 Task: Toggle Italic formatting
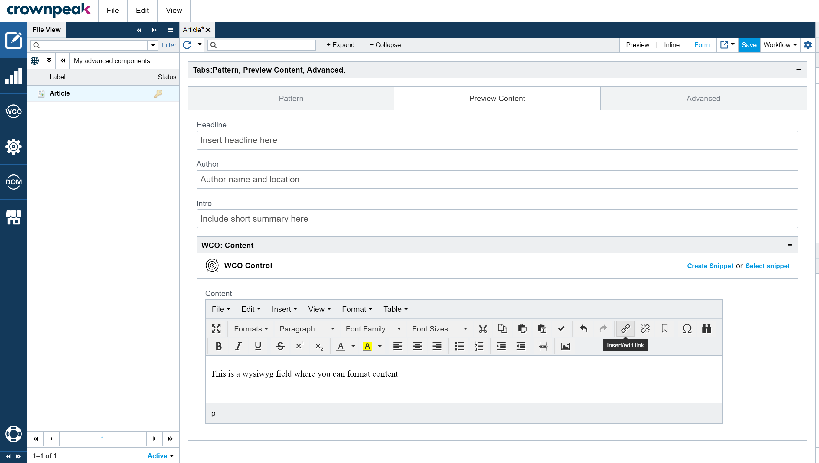pos(238,346)
